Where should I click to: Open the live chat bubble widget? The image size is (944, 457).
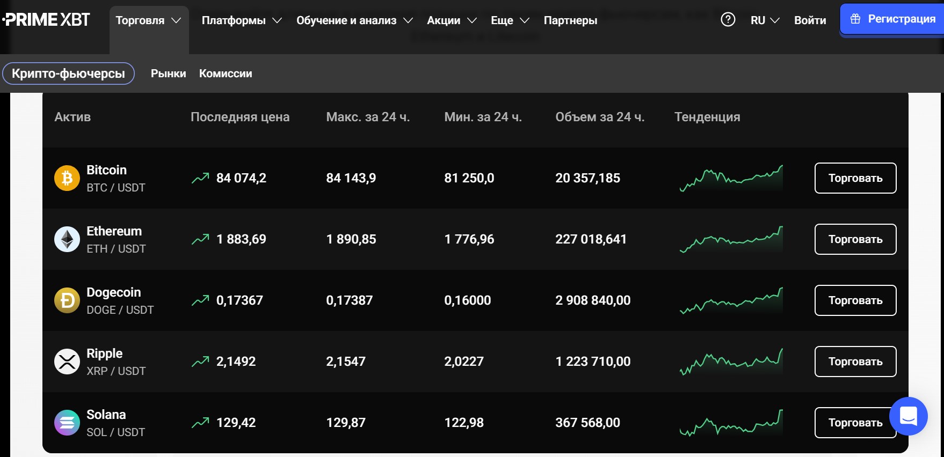click(x=908, y=416)
